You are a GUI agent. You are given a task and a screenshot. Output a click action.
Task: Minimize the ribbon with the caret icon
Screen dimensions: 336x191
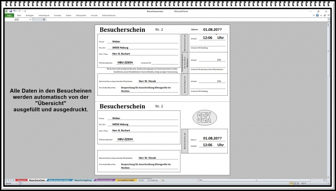(x=313, y=15)
